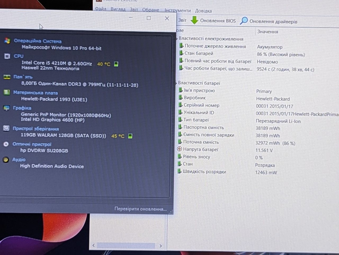Click the green arrow Оновлення BIOS icon
The height and width of the screenshot is (255, 339).
click(x=194, y=20)
